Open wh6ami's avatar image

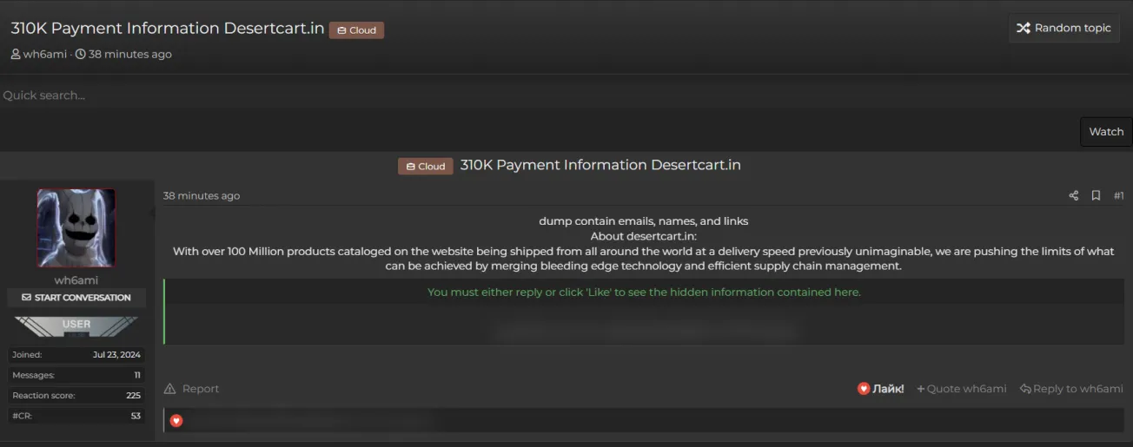pyautogui.click(x=76, y=228)
